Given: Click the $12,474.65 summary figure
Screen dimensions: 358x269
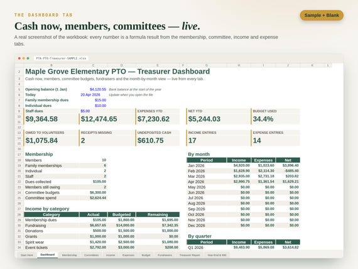Looking at the screenshot, I should click(99, 119).
